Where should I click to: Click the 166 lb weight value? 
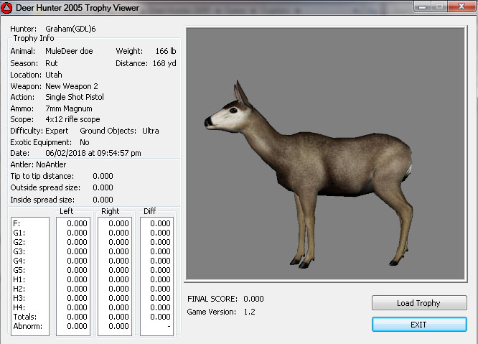pyautogui.click(x=166, y=52)
